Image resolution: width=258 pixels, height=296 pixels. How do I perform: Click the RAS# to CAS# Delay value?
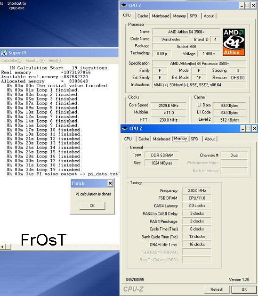point(196,214)
